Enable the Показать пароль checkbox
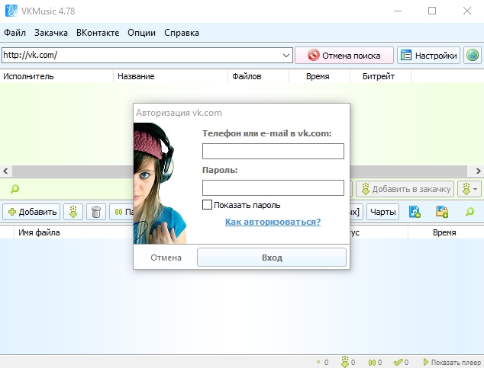The width and height of the screenshot is (484, 368). [x=207, y=205]
